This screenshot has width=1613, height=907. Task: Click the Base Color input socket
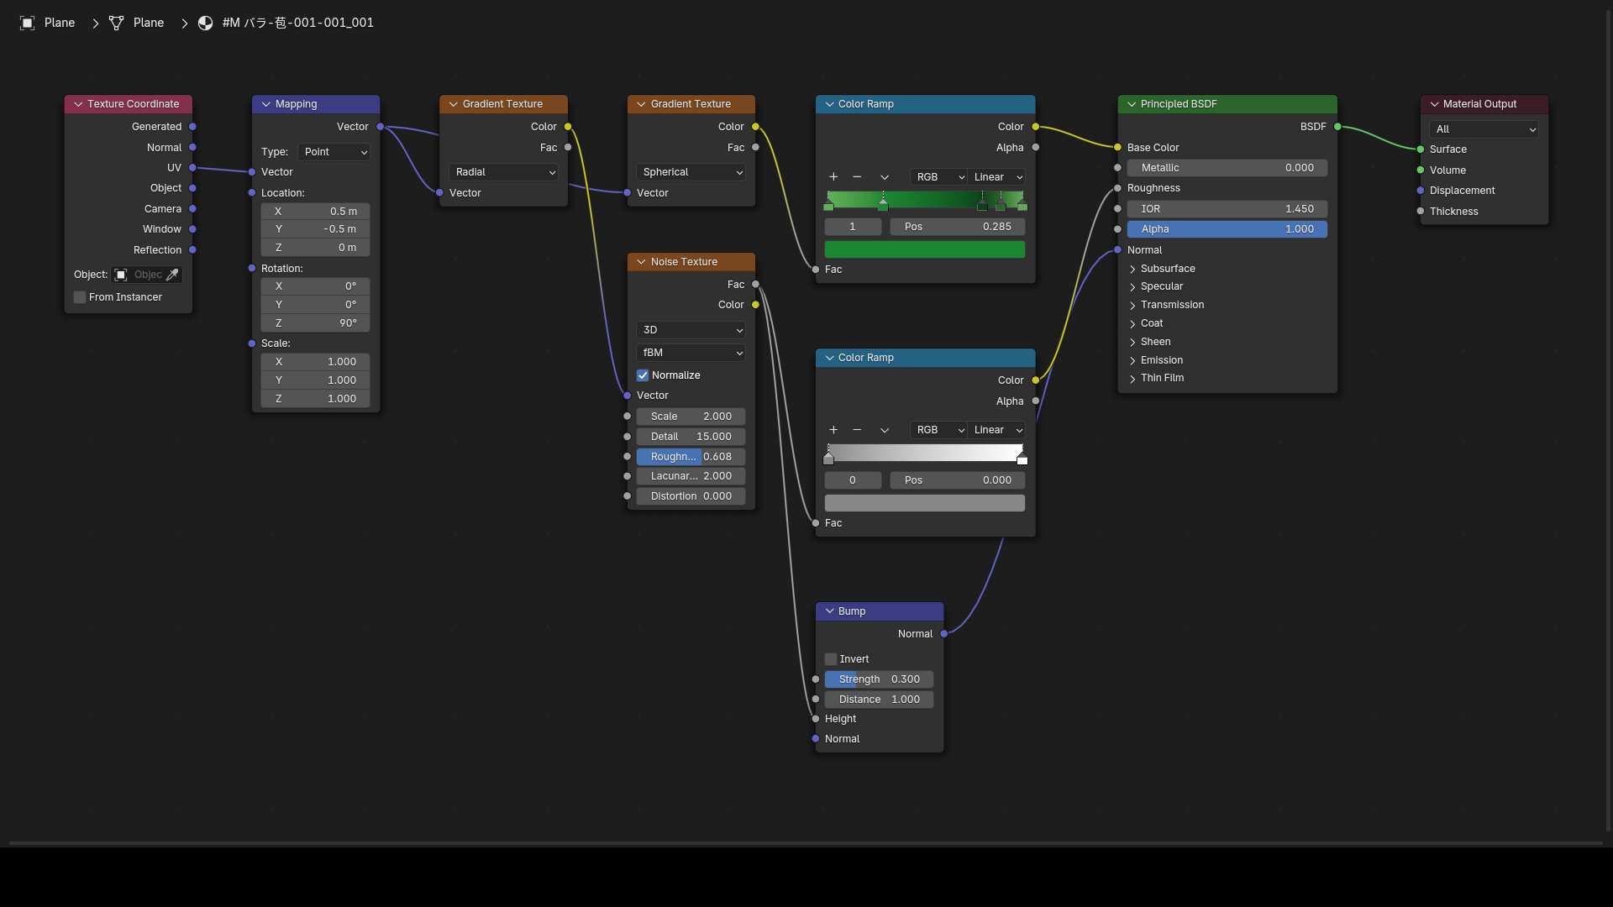pos(1117,148)
